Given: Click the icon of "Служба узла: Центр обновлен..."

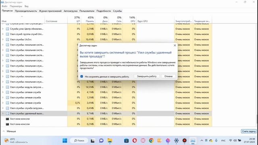Looking at the screenshot, I should (7, 29).
